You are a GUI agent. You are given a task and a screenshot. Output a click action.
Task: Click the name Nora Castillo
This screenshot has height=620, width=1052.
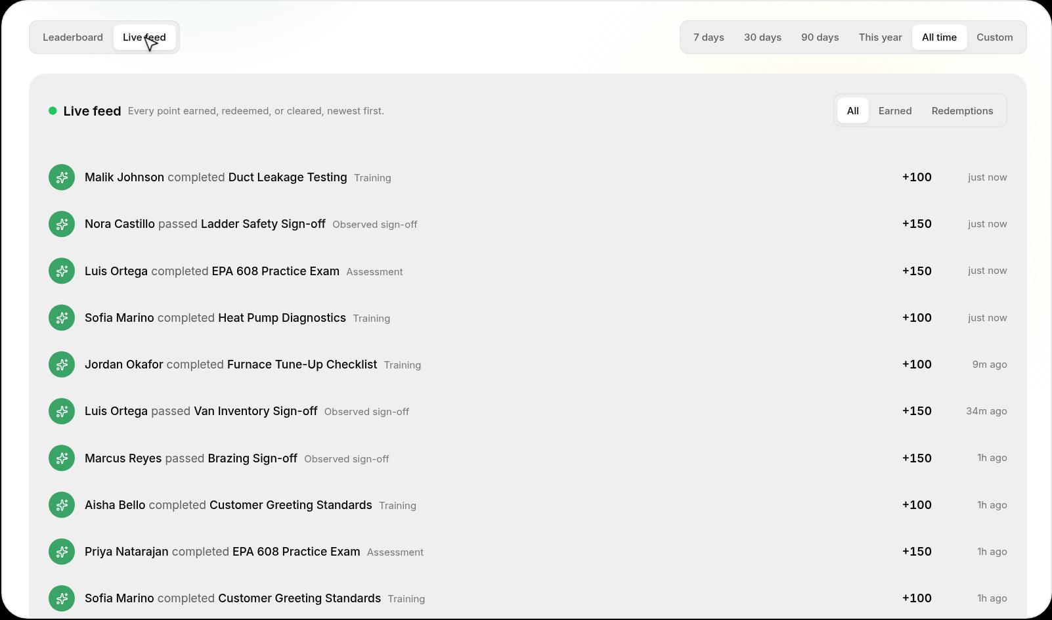(120, 224)
